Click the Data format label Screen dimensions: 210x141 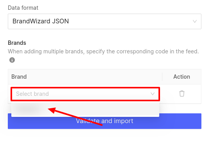pos(23,8)
